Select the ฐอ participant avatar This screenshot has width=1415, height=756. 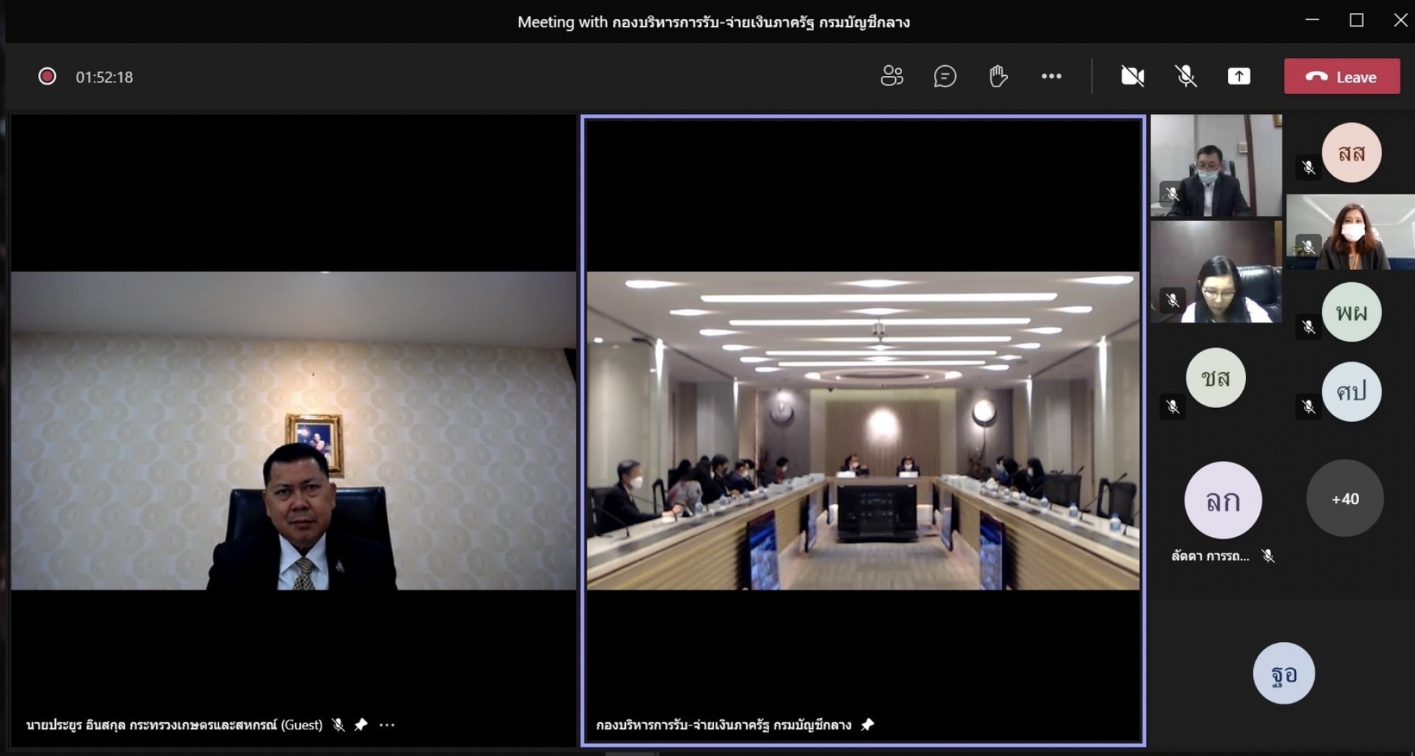pos(1284,673)
